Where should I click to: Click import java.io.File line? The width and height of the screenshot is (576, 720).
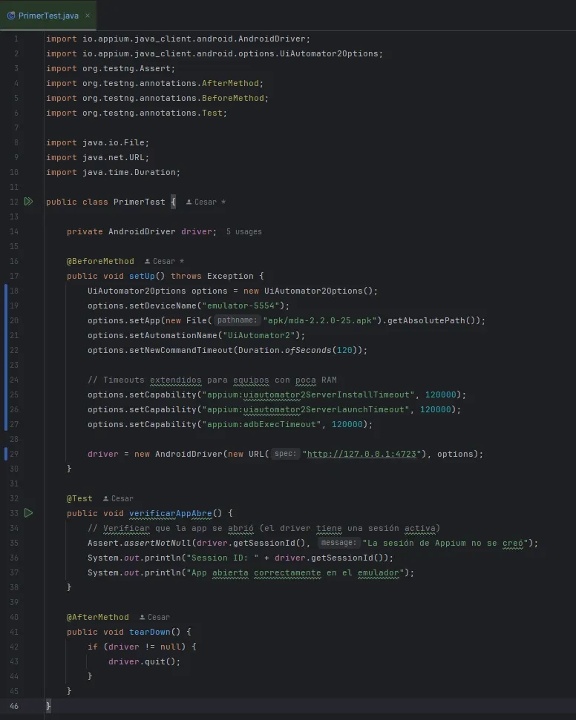tap(97, 143)
